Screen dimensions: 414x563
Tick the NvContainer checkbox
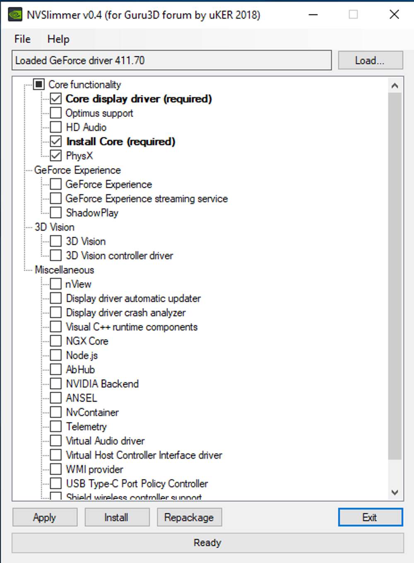56,412
